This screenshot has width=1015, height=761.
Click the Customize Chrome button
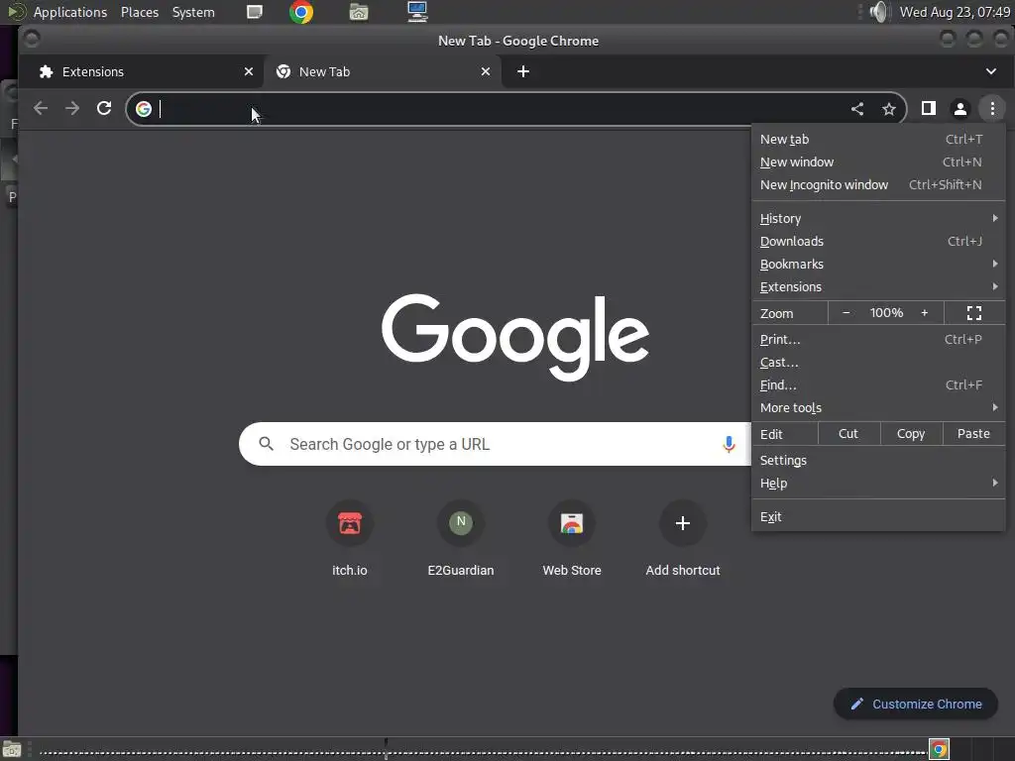915,705
